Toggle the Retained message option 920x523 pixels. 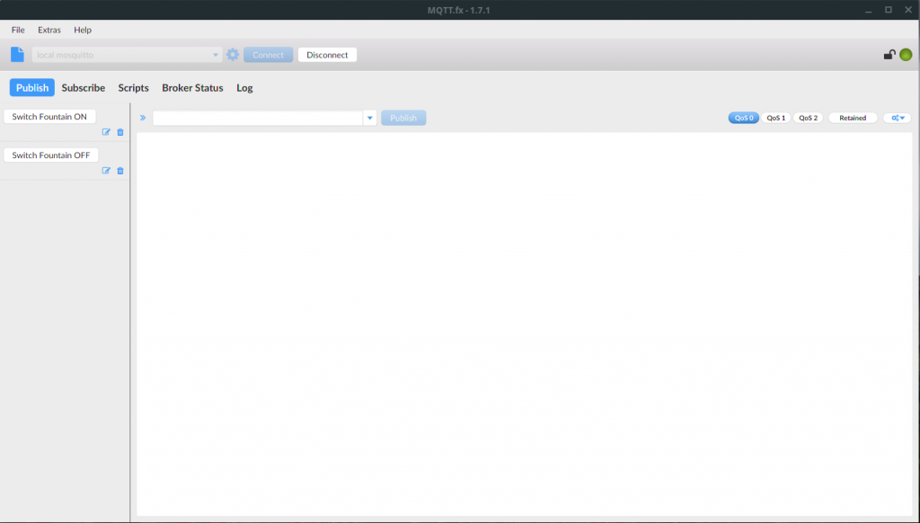853,118
